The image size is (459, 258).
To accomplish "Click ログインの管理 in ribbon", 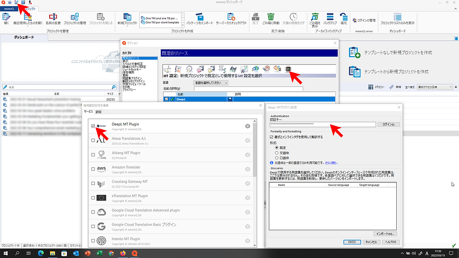I will click(x=364, y=21).
